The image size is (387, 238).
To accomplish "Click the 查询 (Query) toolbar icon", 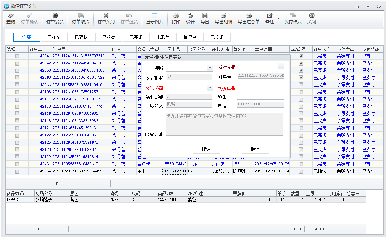I will [x=11, y=16].
